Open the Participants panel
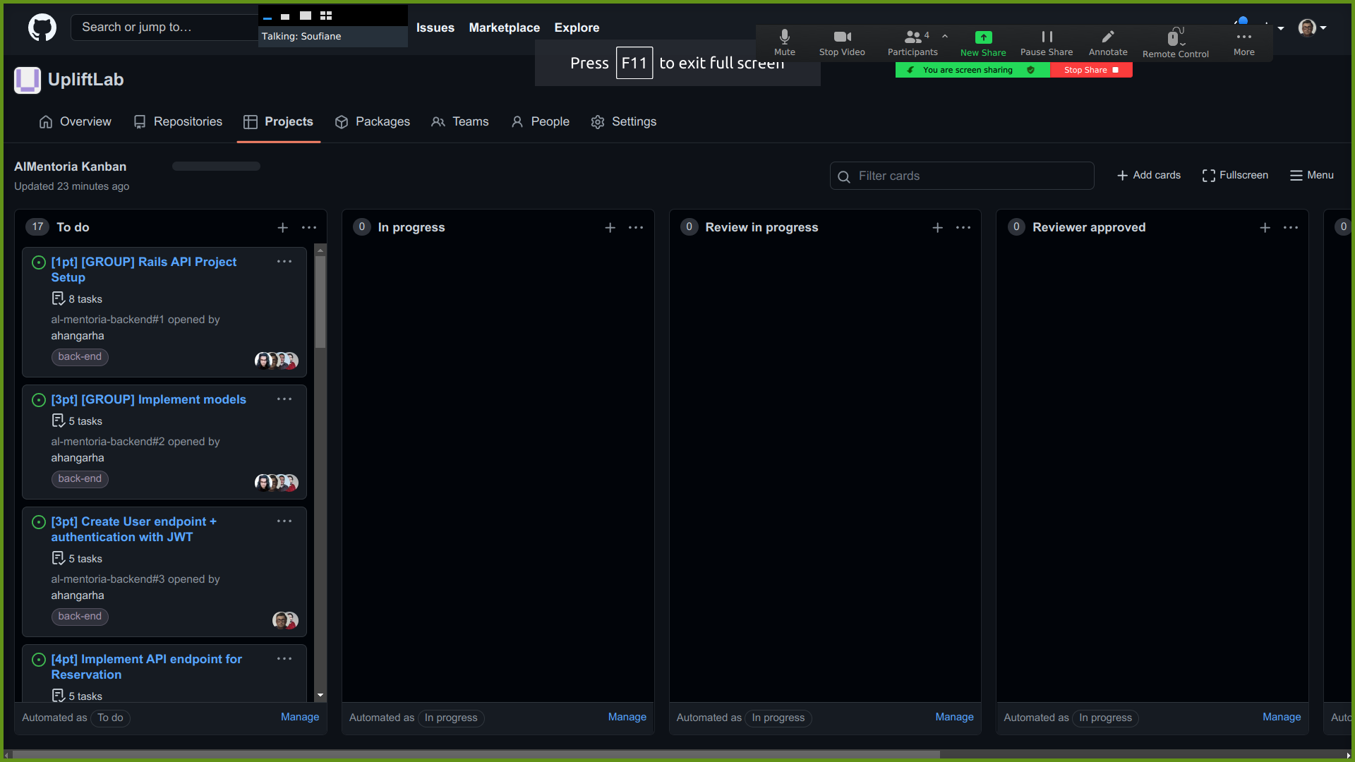The image size is (1355, 762). tap(912, 42)
